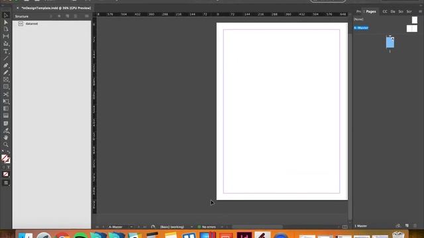Toggle the screen view mode button

(x=6, y=183)
